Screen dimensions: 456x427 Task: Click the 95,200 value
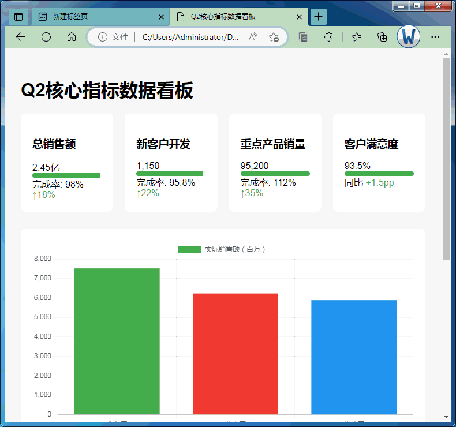[255, 166]
